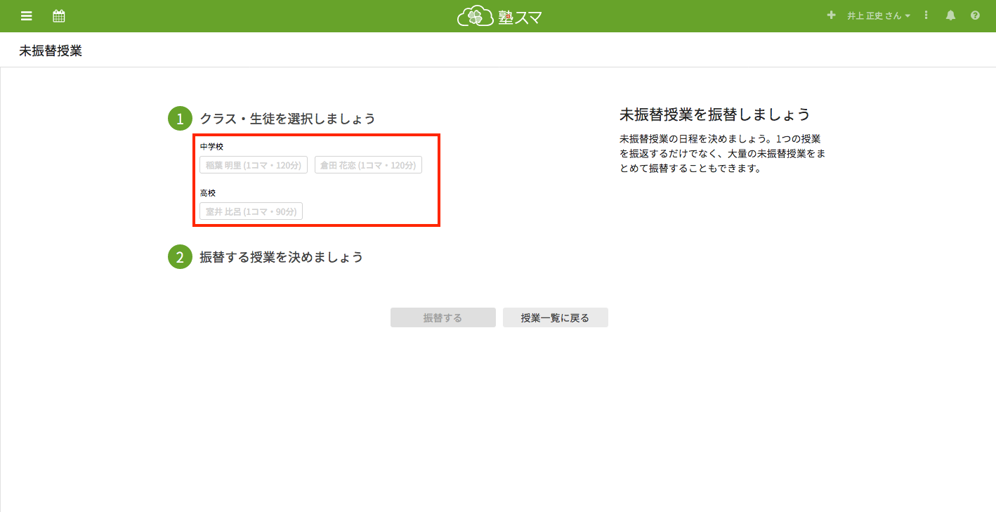Select student 室井 比呂 (1コマ・90分)
This screenshot has width=996, height=512.
point(251,211)
